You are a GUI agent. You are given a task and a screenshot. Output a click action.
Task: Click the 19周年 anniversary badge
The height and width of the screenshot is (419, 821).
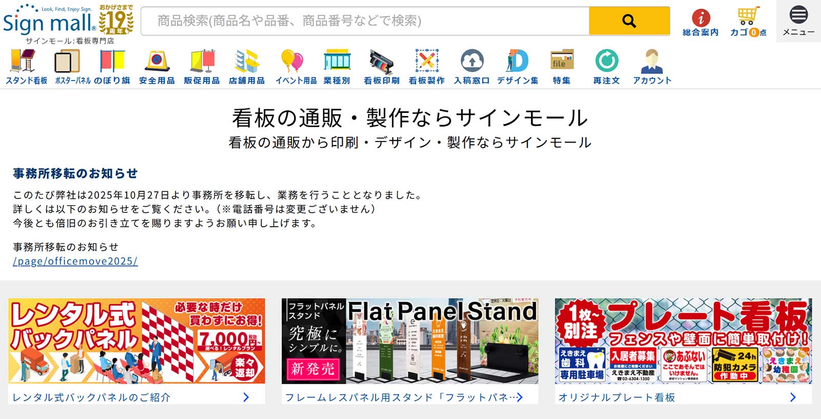(116, 19)
